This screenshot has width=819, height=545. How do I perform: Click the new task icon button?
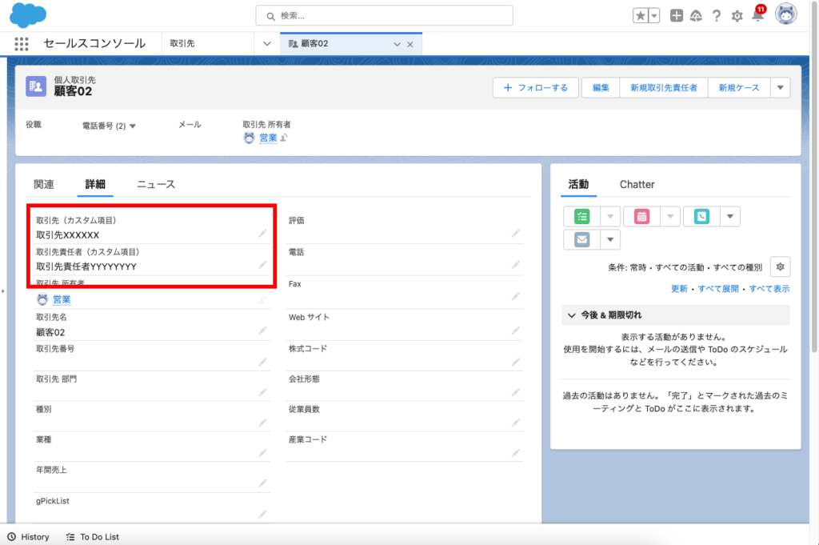tap(581, 216)
